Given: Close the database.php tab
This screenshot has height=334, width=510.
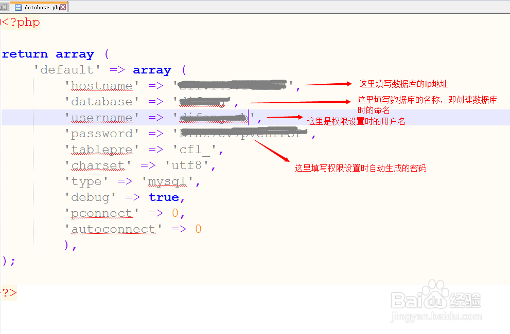Looking at the screenshot, I should (x=63, y=7).
